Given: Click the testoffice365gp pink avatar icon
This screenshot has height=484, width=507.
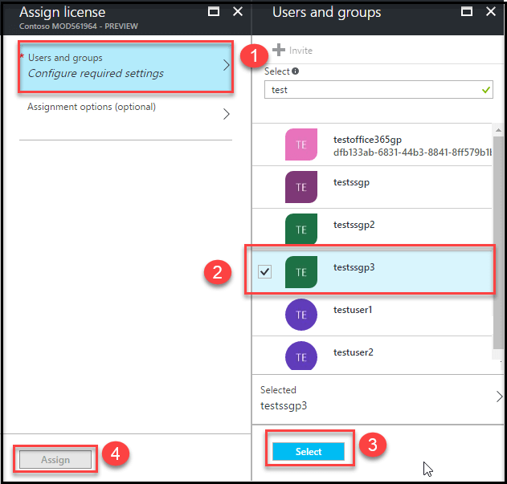Looking at the screenshot, I should (301, 144).
